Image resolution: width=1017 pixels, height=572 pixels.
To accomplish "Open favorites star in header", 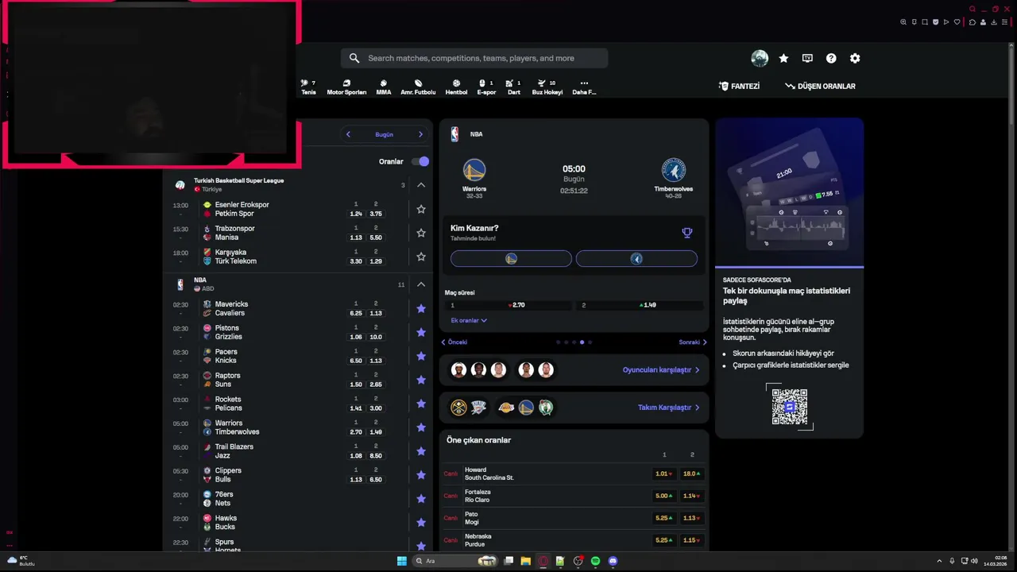I will (x=783, y=58).
